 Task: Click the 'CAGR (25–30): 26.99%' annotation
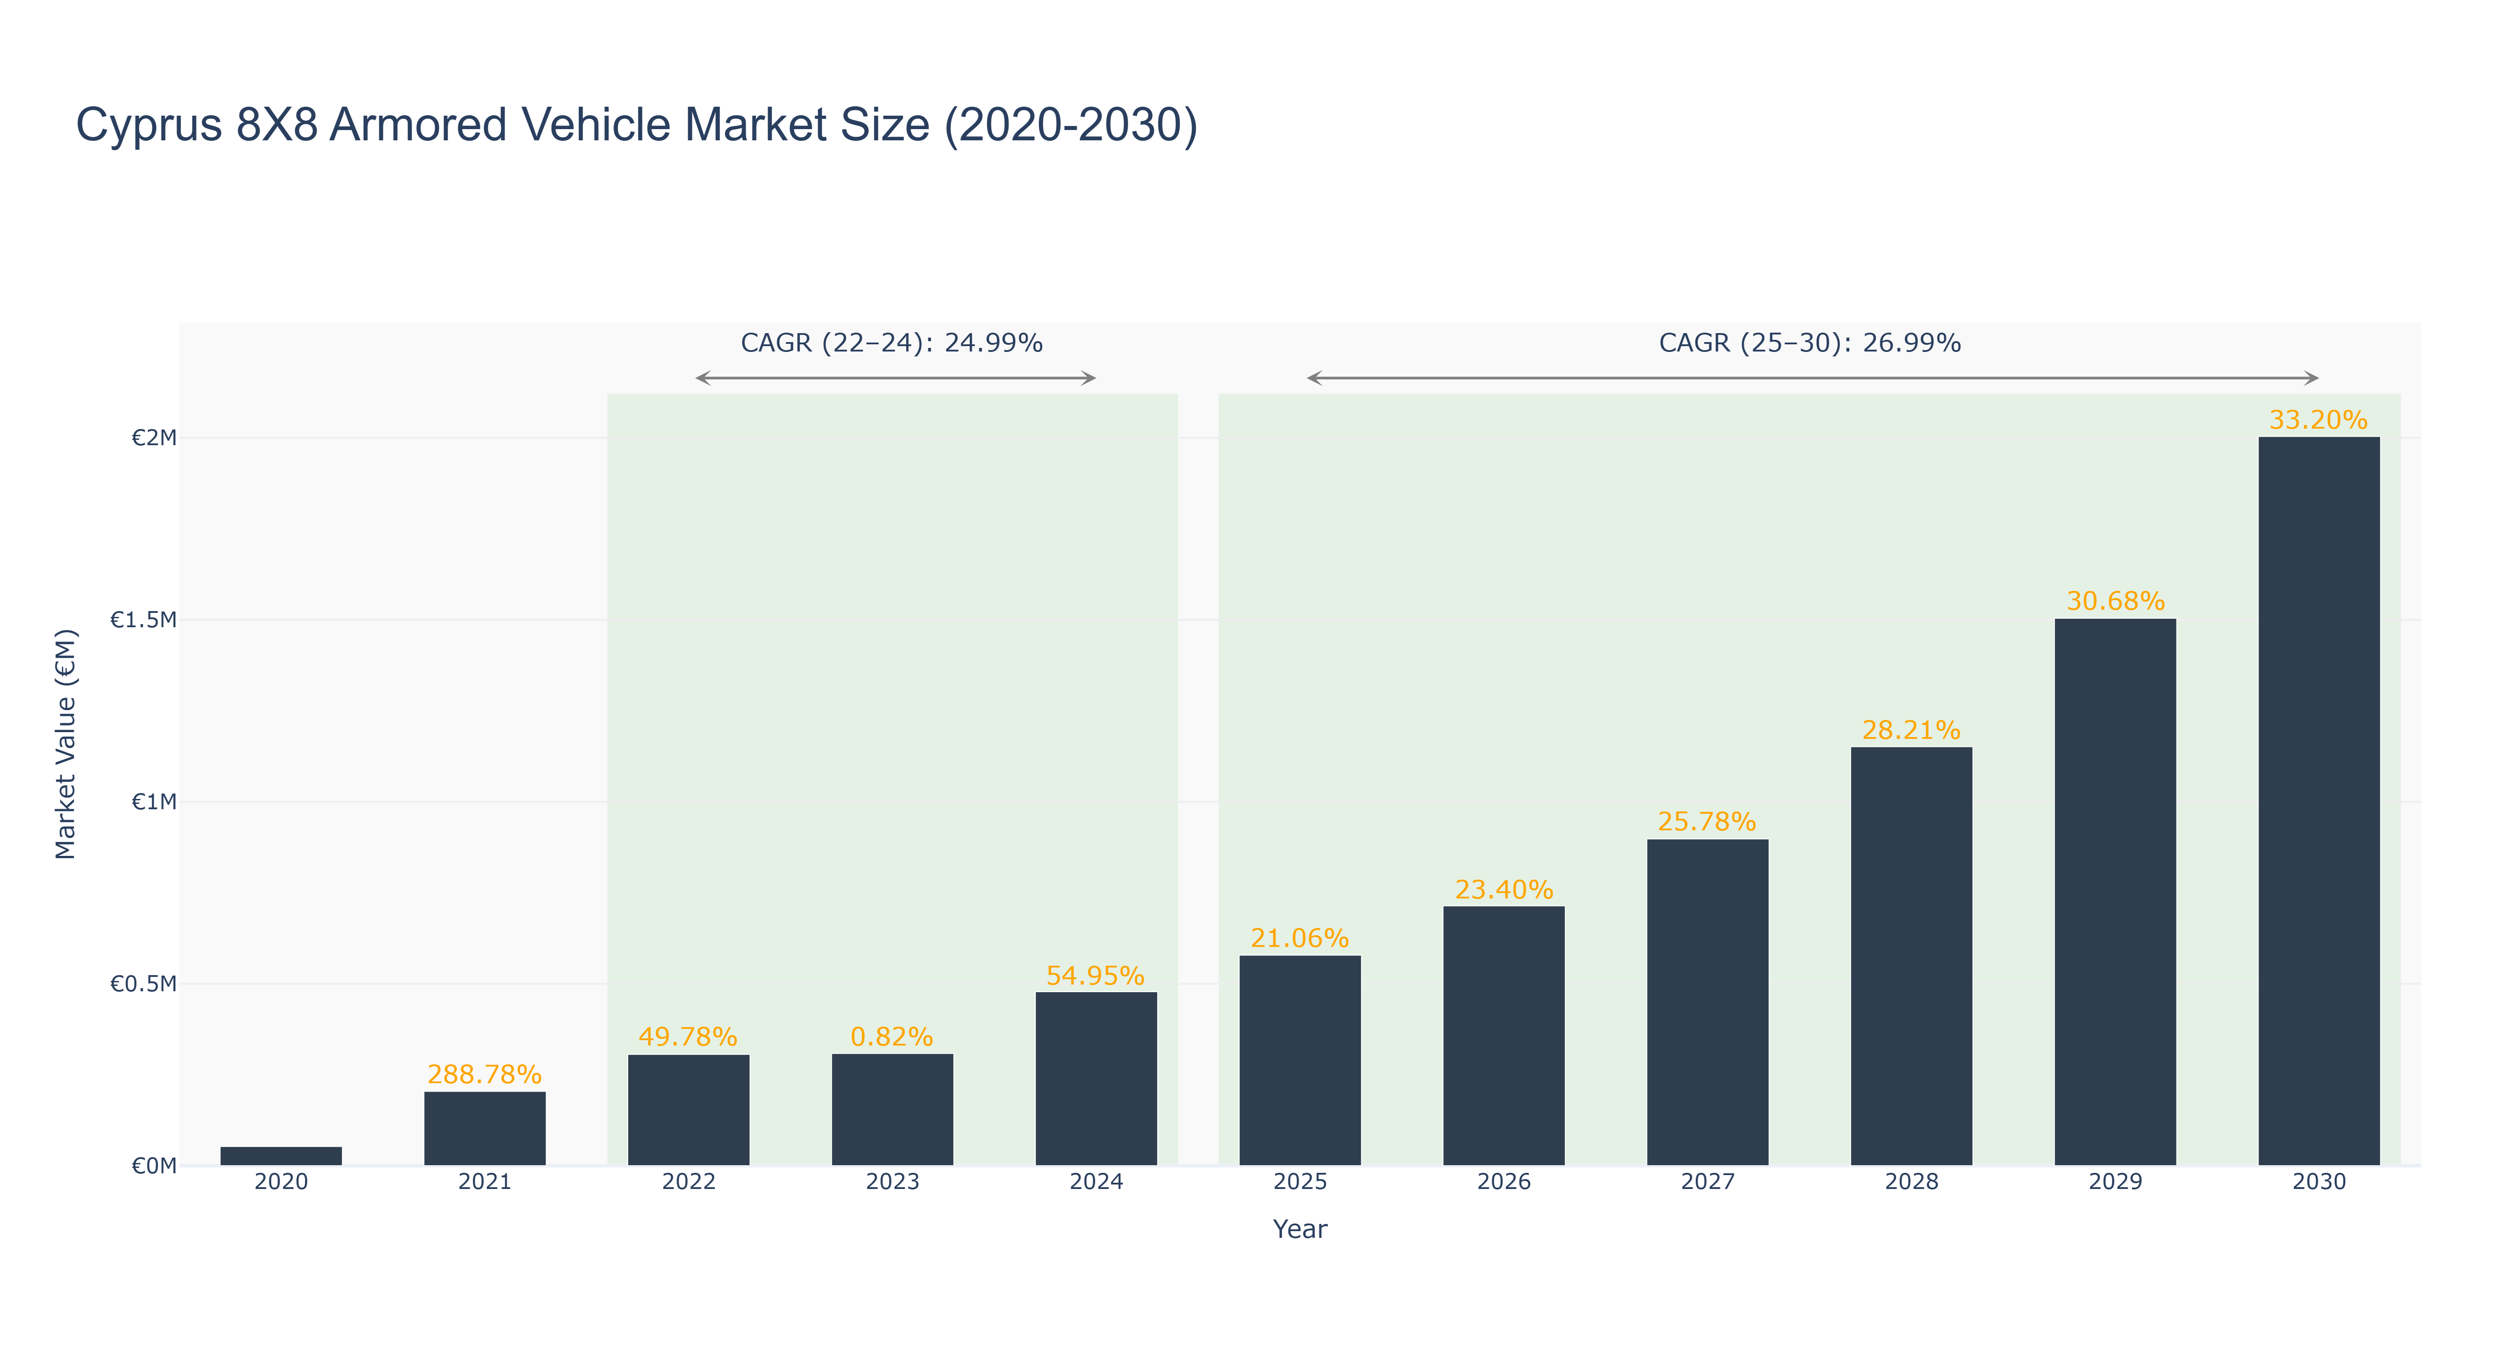(1810, 343)
